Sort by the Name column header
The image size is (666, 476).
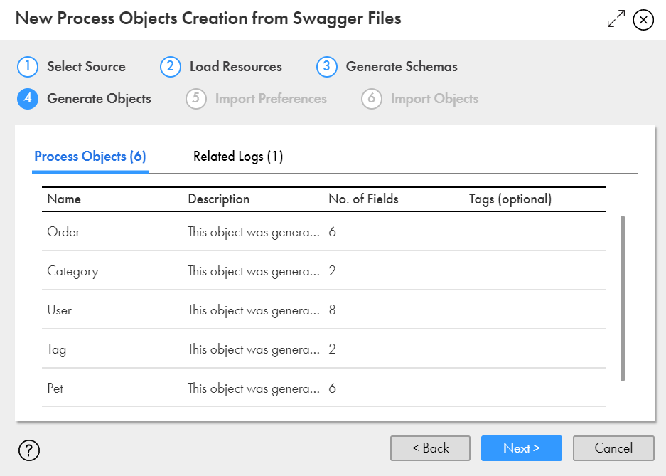point(64,199)
